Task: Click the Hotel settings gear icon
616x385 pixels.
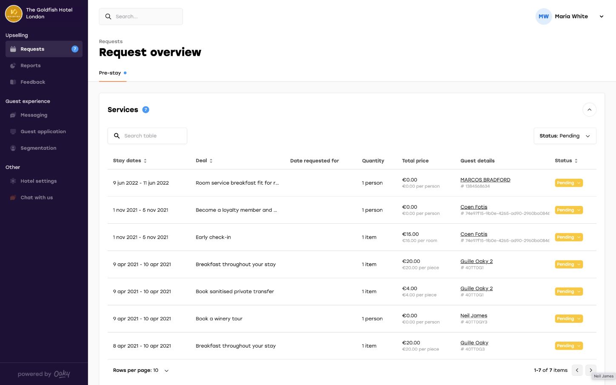Action: pos(13,181)
